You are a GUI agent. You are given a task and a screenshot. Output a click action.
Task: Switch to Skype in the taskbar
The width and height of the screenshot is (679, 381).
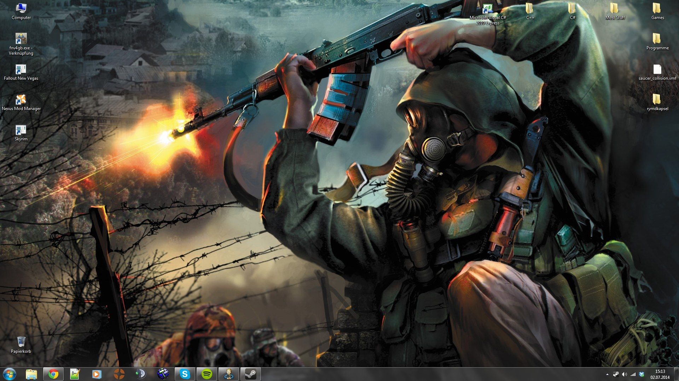coord(185,374)
